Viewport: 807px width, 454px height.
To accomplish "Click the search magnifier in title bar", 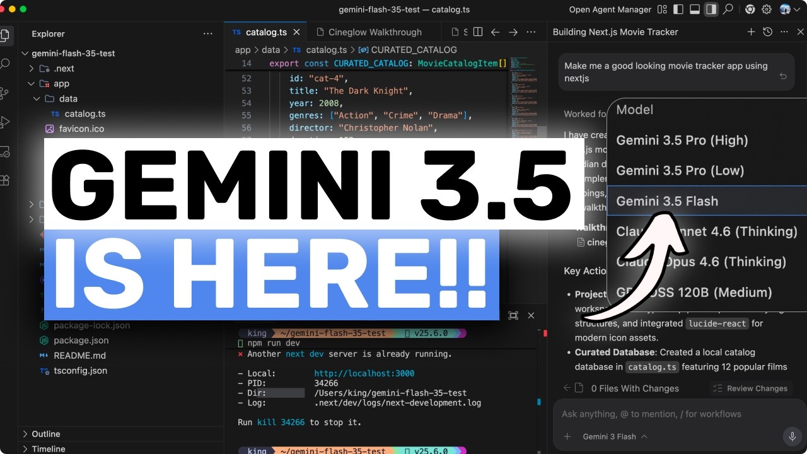I will [728, 9].
